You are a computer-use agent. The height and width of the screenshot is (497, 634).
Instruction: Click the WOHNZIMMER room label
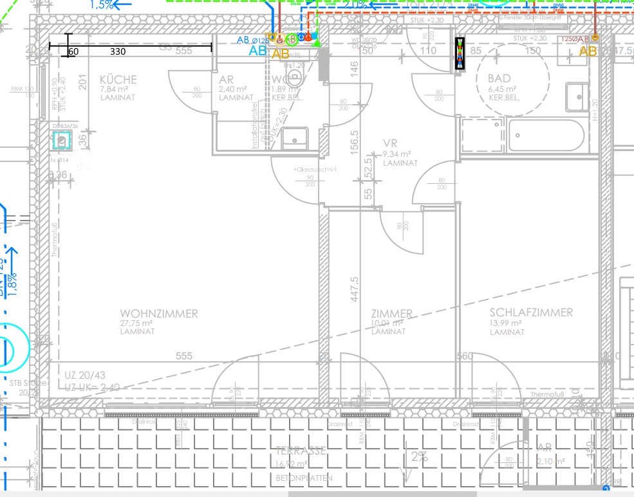click(159, 314)
